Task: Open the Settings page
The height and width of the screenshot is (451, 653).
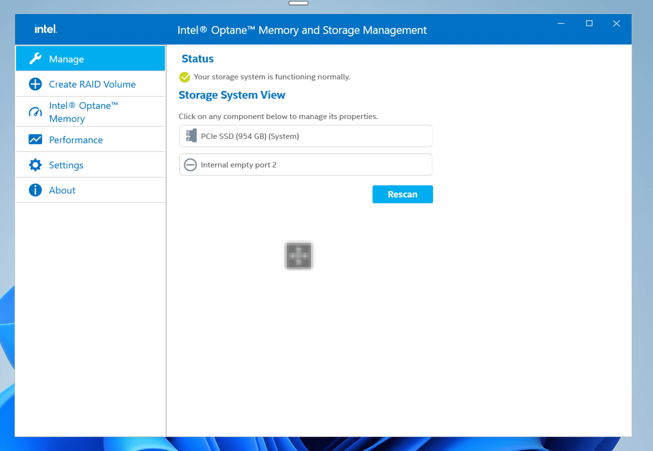Action: click(91, 165)
